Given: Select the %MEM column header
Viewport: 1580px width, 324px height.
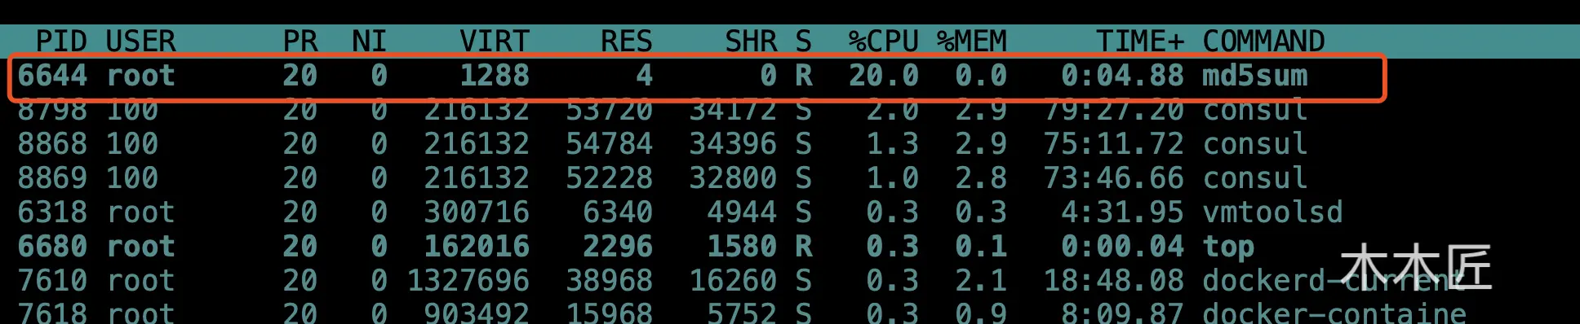Looking at the screenshot, I should point(972,41).
